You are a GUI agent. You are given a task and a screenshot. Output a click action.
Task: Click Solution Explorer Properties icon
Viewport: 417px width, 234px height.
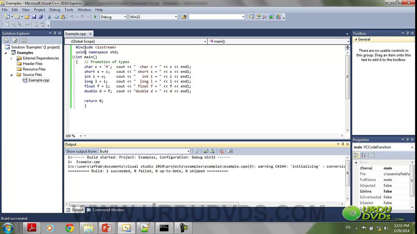click(x=6, y=40)
